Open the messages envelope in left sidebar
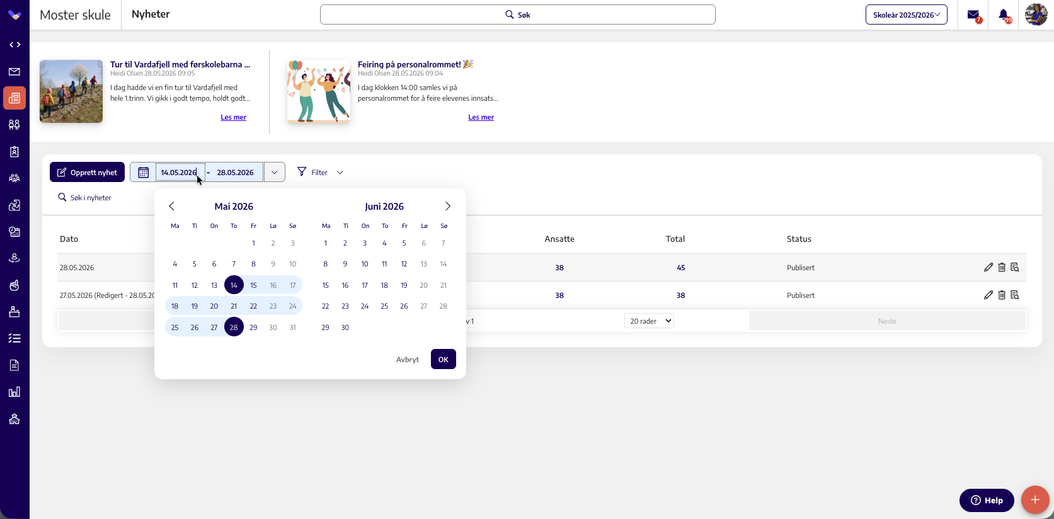 point(14,72)
